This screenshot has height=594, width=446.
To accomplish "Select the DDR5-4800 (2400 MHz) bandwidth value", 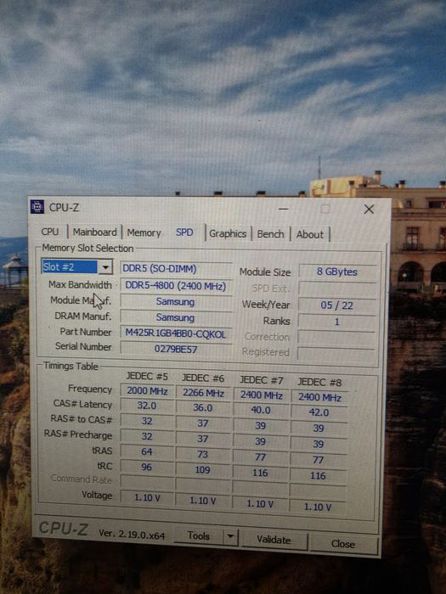I will pyautogui.click(x=176, y=285).
